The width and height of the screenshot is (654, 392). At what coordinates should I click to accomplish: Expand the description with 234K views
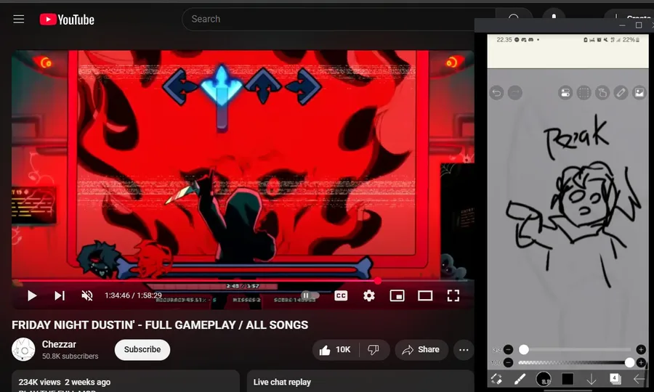coord(126,381)
